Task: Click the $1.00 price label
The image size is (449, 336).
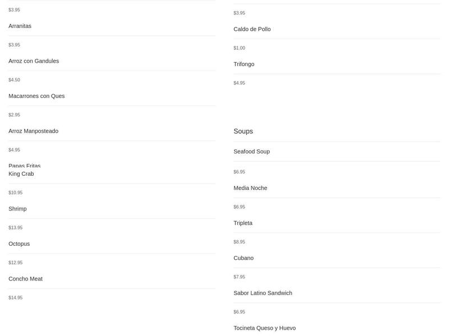Action: (x=239, y=48)
